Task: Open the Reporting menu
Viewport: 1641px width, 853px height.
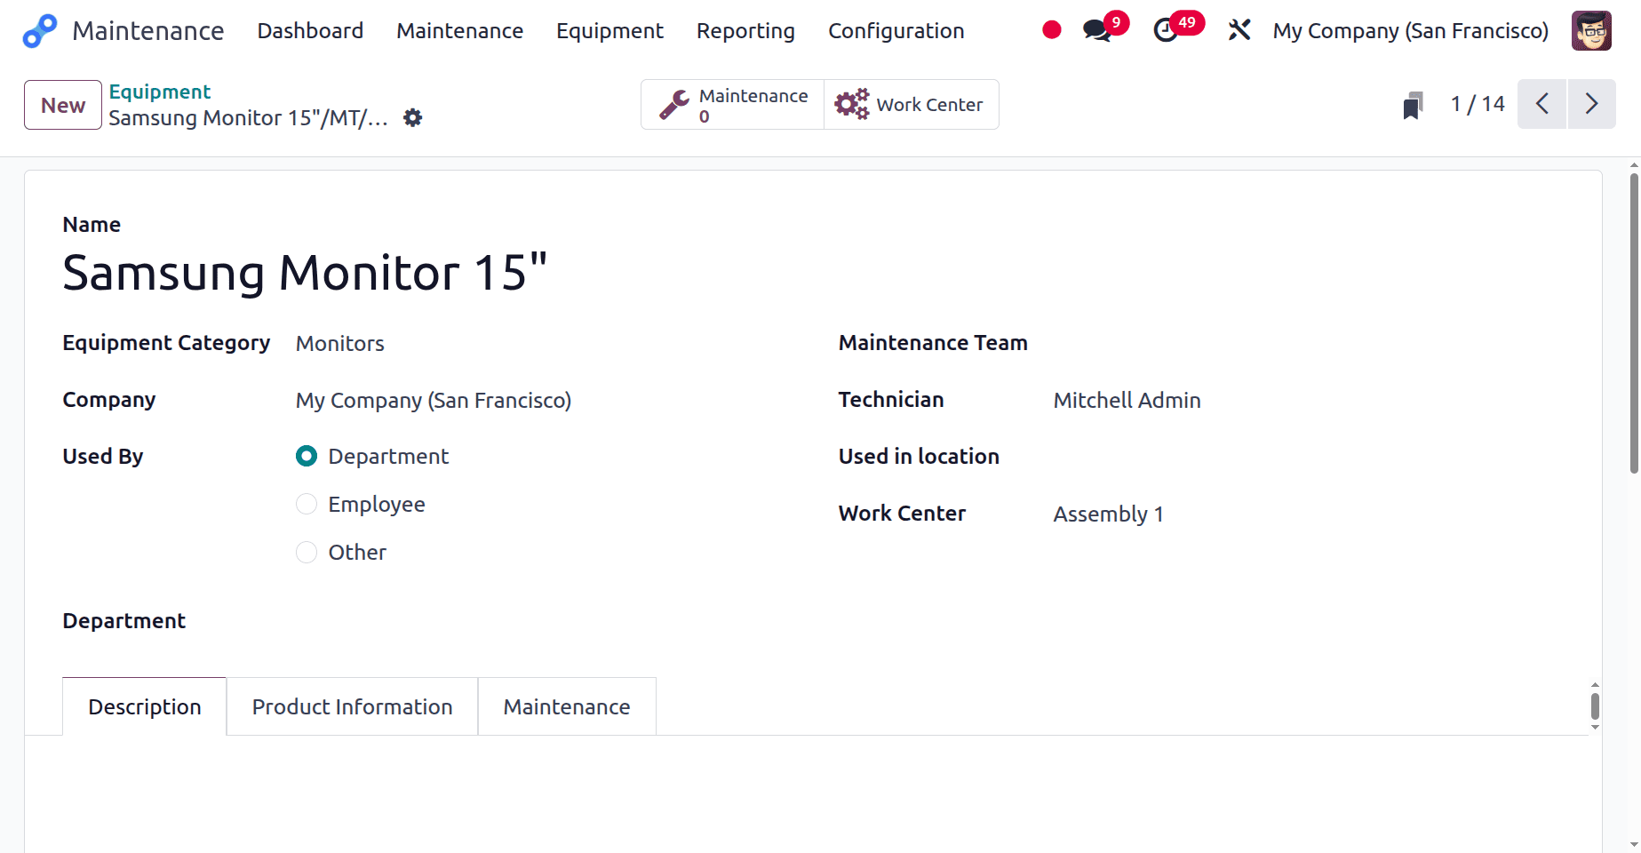Action: click(745, 31)
